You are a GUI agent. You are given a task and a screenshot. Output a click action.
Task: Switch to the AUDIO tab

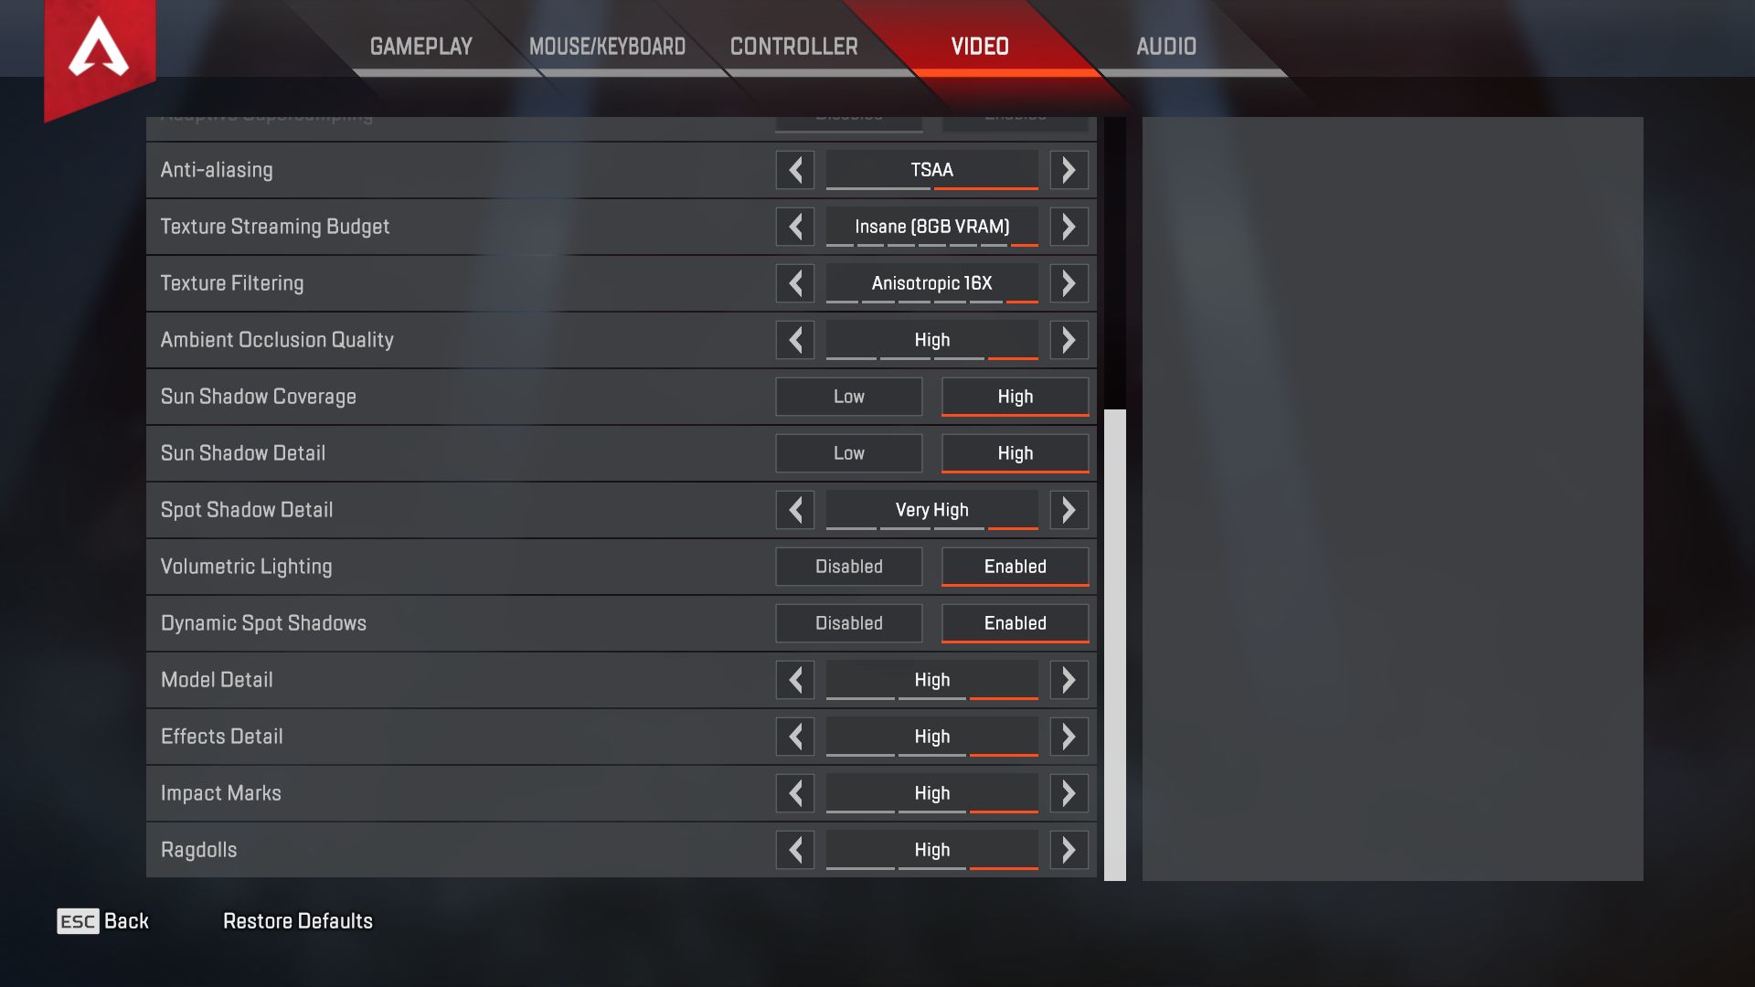coord(1165,47)
